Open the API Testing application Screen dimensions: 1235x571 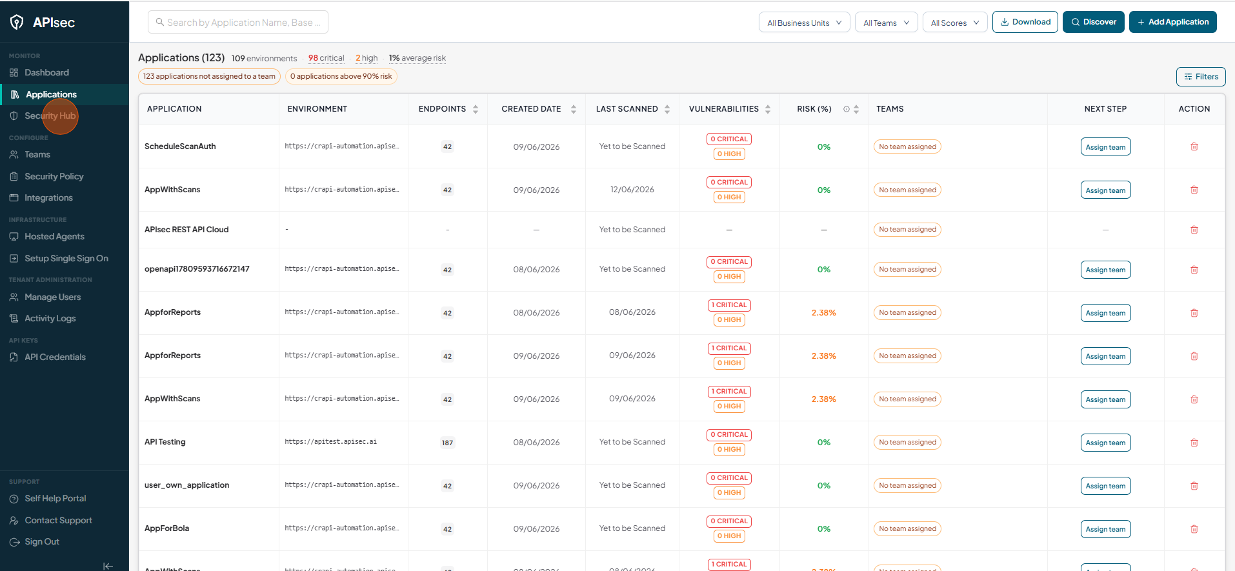pos(165,442)
